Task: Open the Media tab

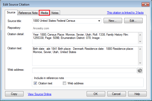Action: (x=44, y=13)
